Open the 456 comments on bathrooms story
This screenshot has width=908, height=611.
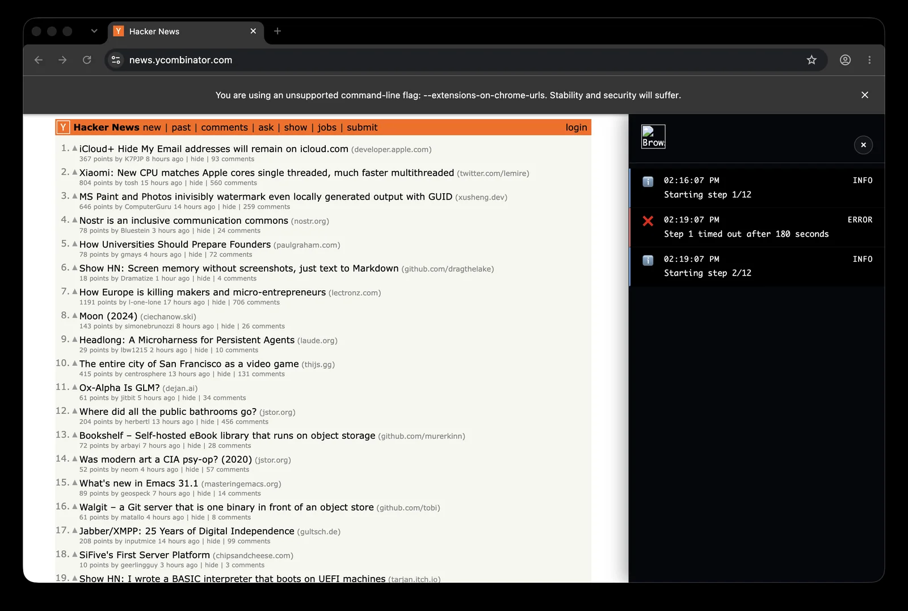(x=245, y=422)
